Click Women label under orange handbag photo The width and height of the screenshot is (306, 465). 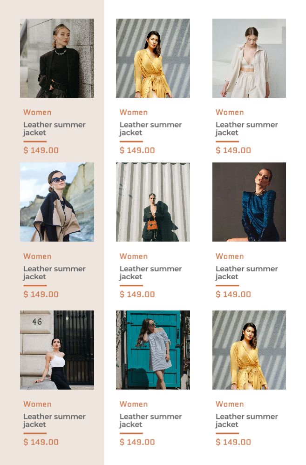click(134, 256)
